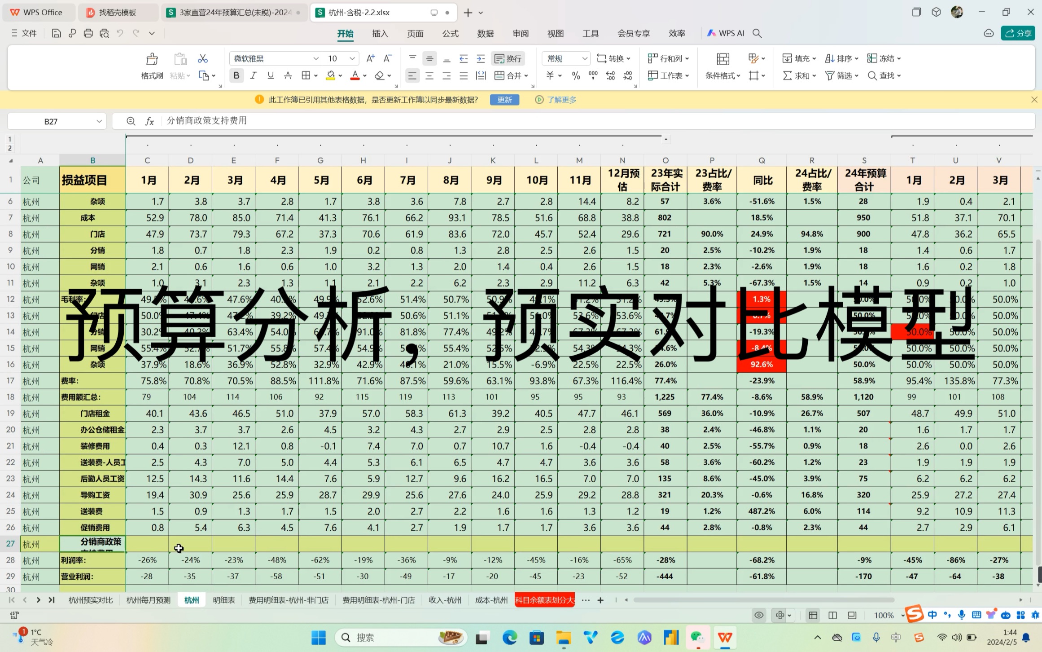
Task: Switch to the 明细表 sheet tab
Action: [224, 600]
